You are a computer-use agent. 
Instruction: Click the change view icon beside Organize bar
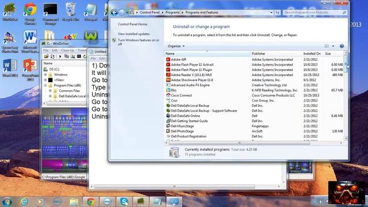click(x=327, y=46)
